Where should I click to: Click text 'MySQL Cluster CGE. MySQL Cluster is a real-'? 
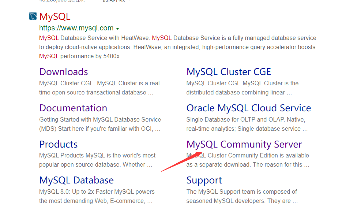tap(100, 83)
